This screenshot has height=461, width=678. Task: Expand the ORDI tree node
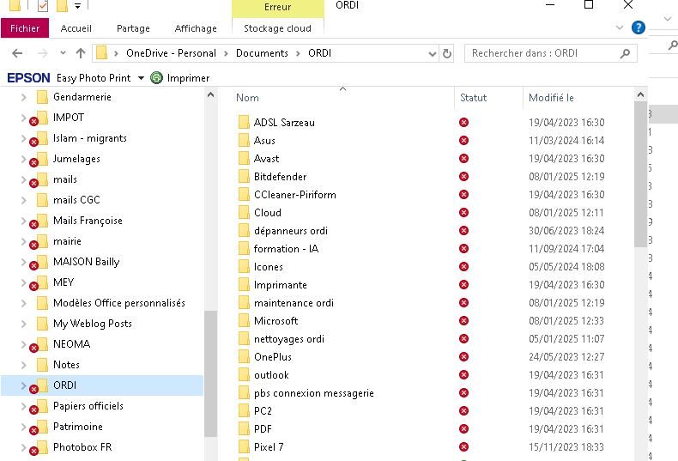pos(24,385)
